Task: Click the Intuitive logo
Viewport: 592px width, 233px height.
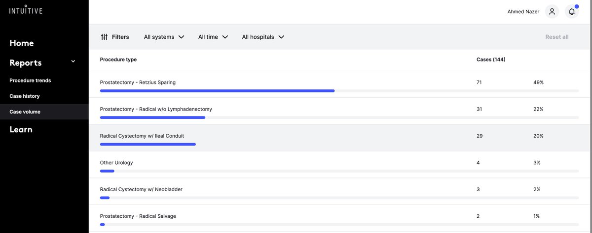Action: point(26,10)
